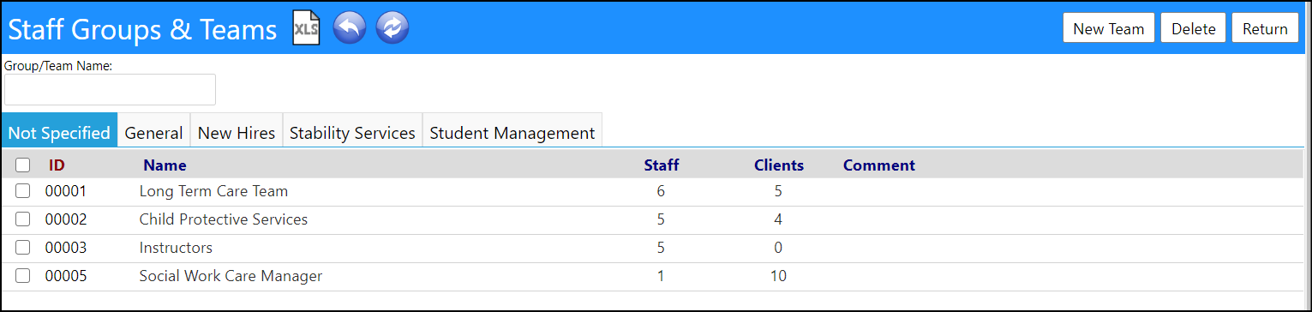Click the ID 00001 cell

(66, 191)
